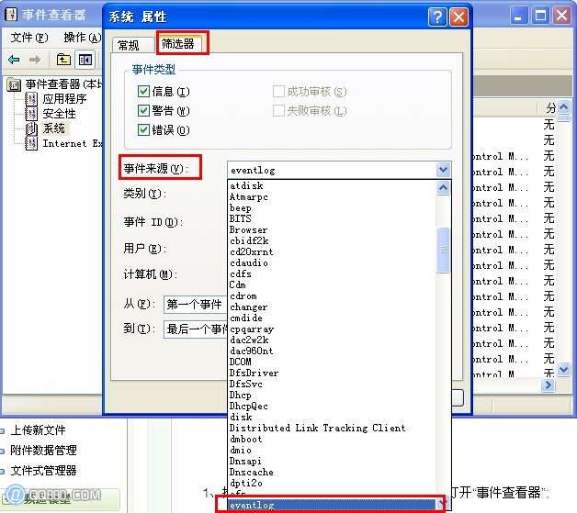
Task: Choose changer from the source list
Action: (x=332, y=307)
